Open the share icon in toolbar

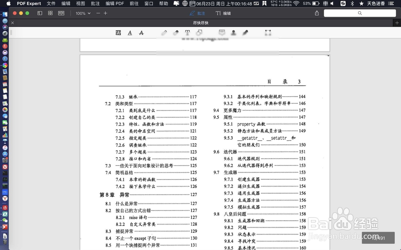[x=317, y=13]
